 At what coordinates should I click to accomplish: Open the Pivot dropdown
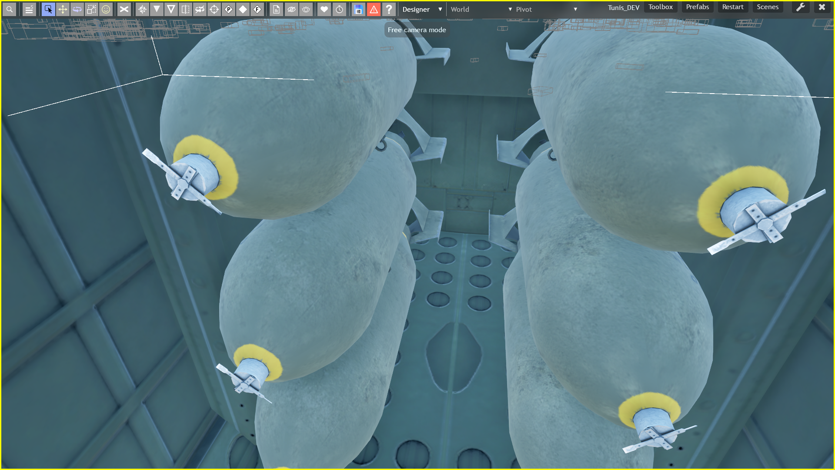[546, 9]
